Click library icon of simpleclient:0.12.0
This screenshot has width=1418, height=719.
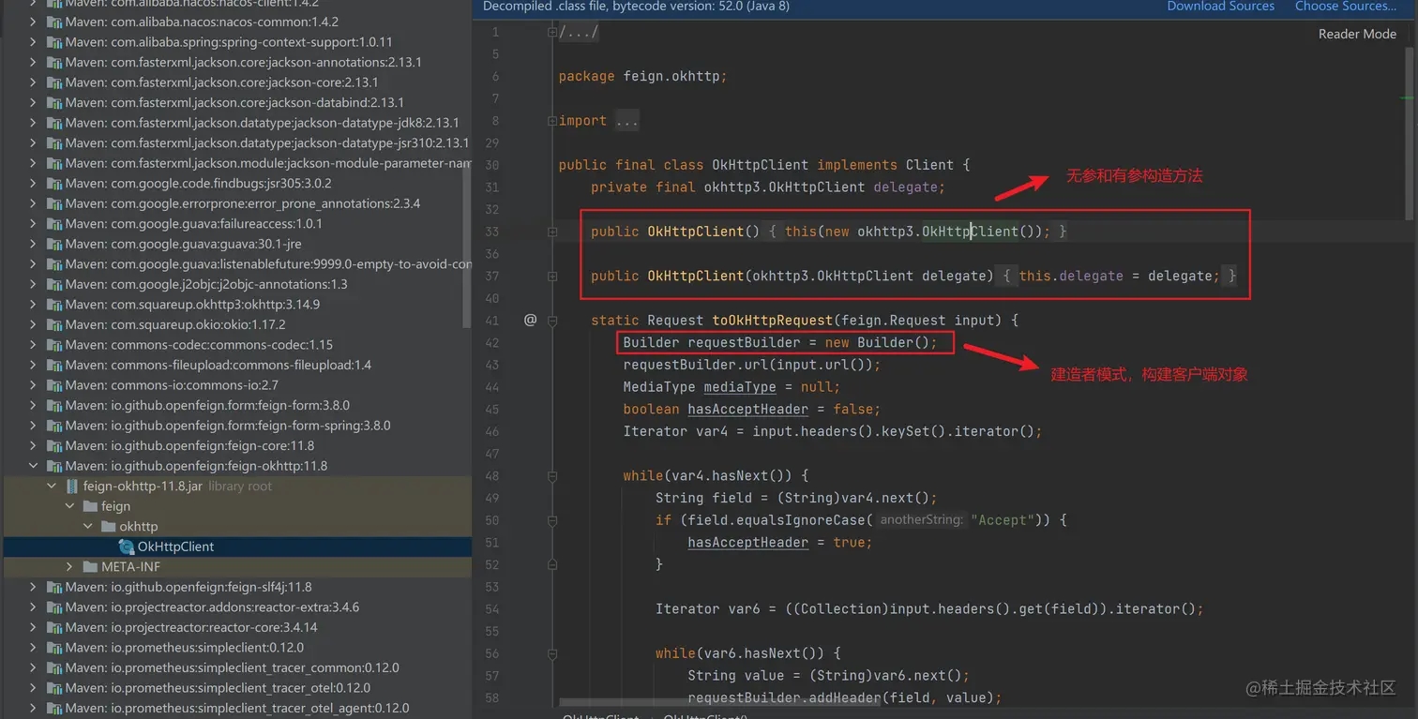click(53, 647)
